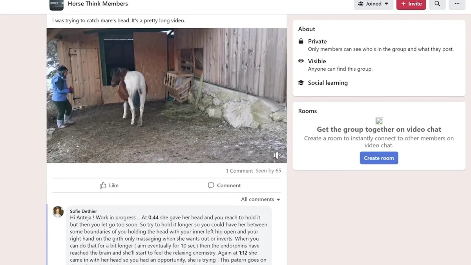
Task: Click the Visible eye icon
Action: tap(301, 61)
